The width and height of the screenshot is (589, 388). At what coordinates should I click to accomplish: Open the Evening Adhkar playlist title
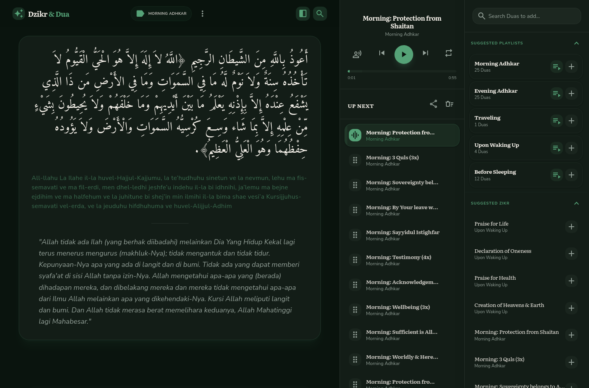[496, 91]
